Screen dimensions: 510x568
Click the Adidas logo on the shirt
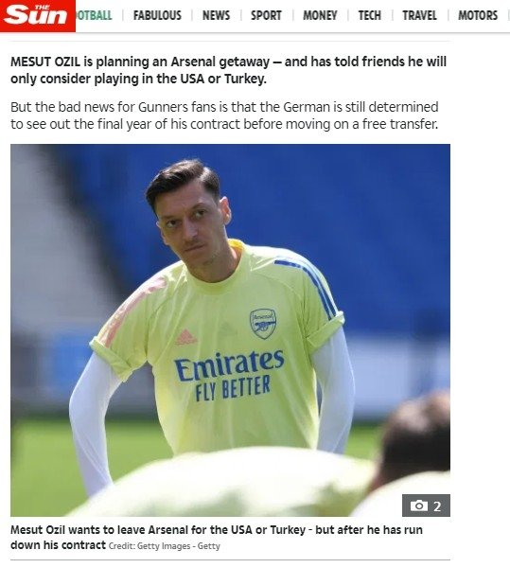tap(186, 337)
